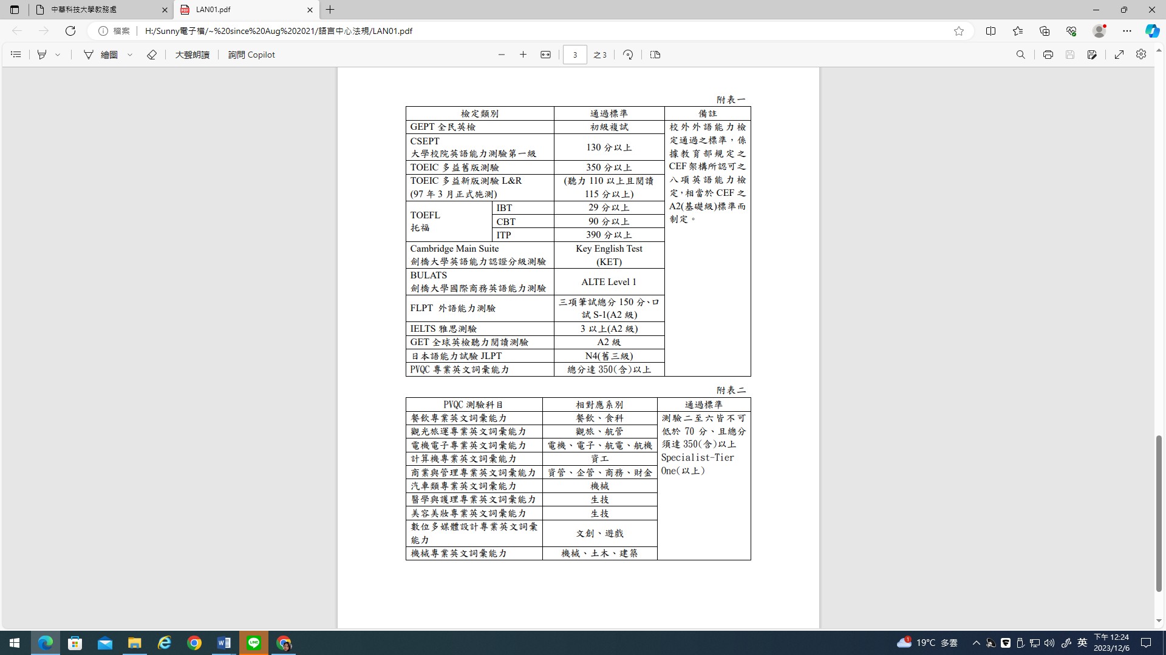Open split screen view
Screen dimensions: 1166x655
pyautogui.click(x=990, y=31)
